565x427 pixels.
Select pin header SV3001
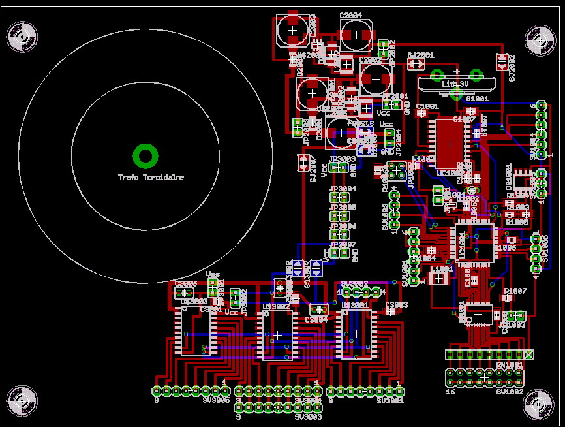tap(365, 391)
